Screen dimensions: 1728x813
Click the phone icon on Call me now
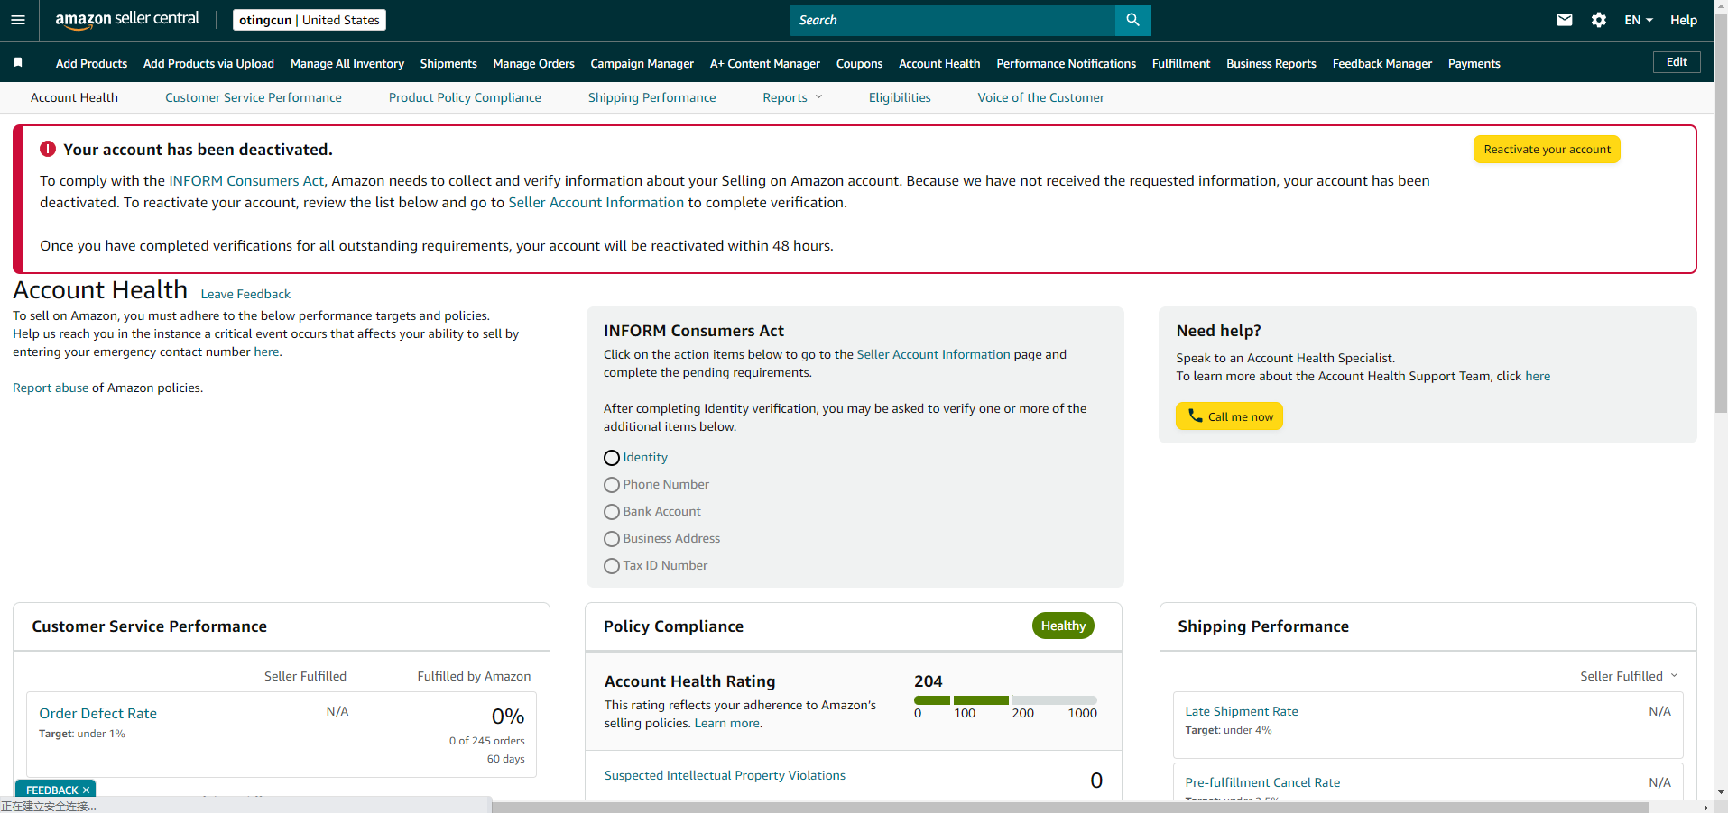pos(1195,416)
